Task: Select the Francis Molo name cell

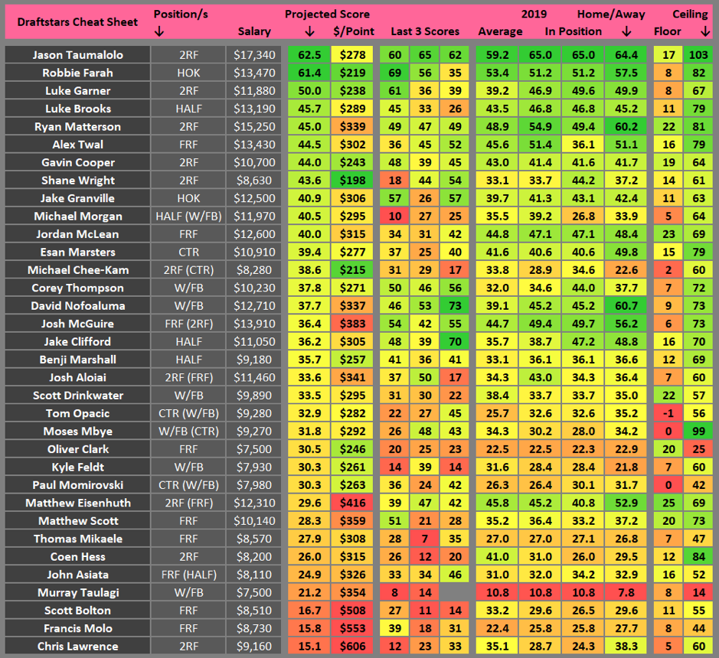Action: pos(77,628)
